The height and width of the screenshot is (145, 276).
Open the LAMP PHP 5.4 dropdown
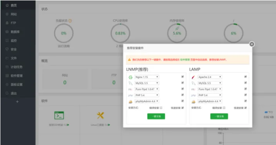coord(210,95)
